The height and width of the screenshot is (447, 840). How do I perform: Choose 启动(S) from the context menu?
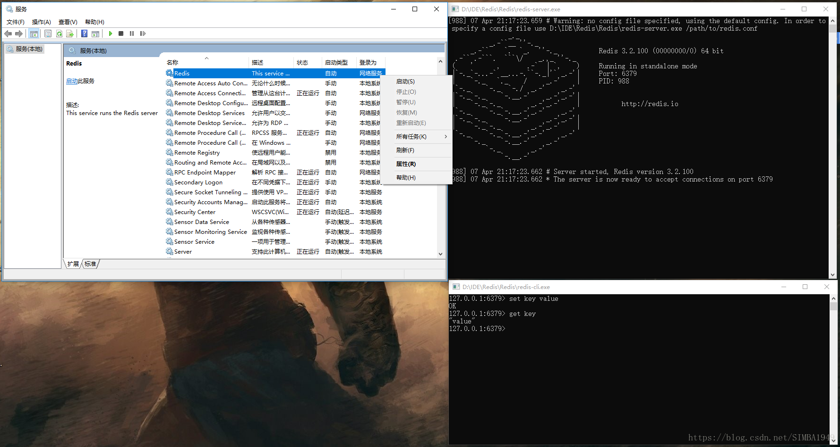(x=417, y=82)
